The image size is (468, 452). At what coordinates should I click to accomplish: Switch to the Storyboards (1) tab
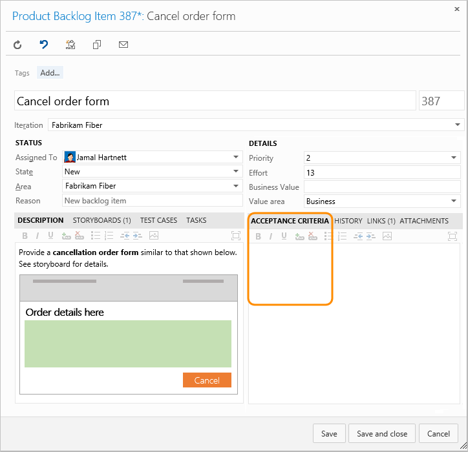tap(101, 220)
